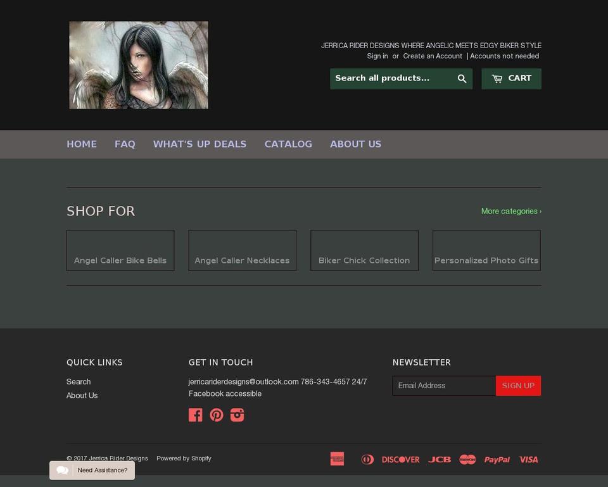Click the 'Facebook accessible' text
Screen dimensions: 608x487
[x=225, y=394]
